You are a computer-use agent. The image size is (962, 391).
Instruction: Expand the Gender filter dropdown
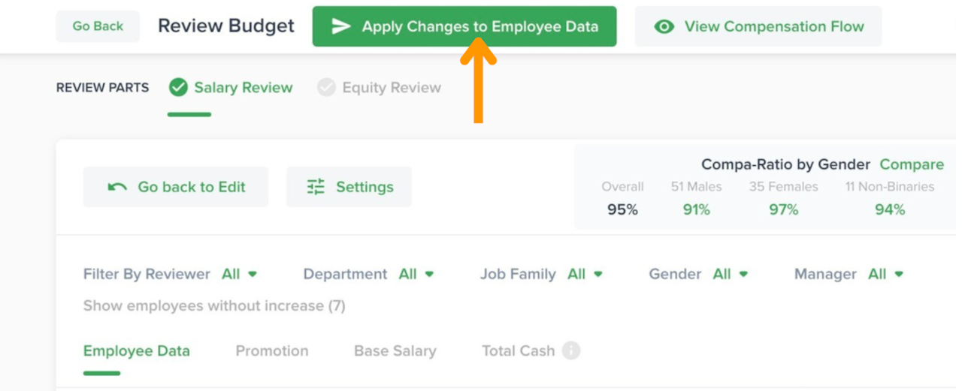[x=731, y=275]
